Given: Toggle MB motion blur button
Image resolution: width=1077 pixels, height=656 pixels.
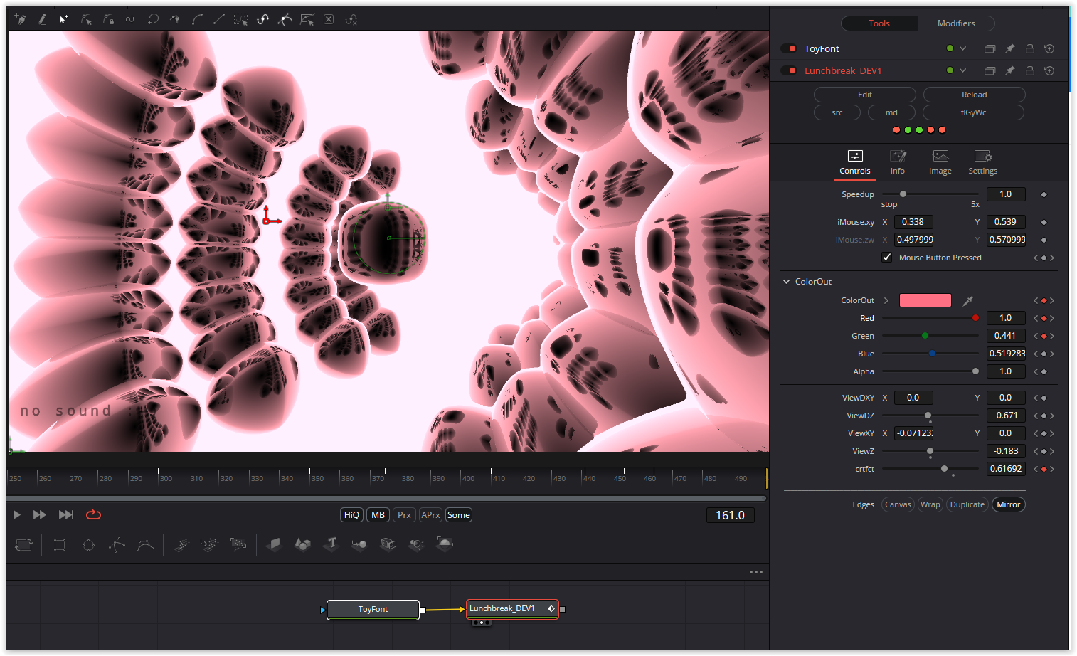Looking at the screenshot, I should (x=378, y=515).
